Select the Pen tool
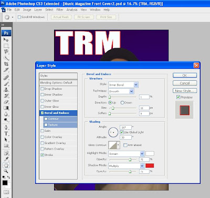This screenshot has width=210, height=198. (6, 127)
